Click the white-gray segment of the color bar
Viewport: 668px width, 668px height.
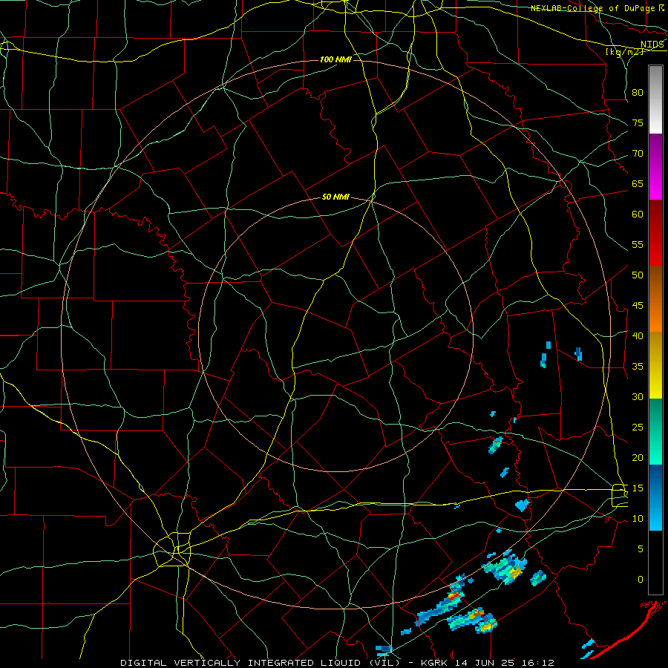click(655, 99)
